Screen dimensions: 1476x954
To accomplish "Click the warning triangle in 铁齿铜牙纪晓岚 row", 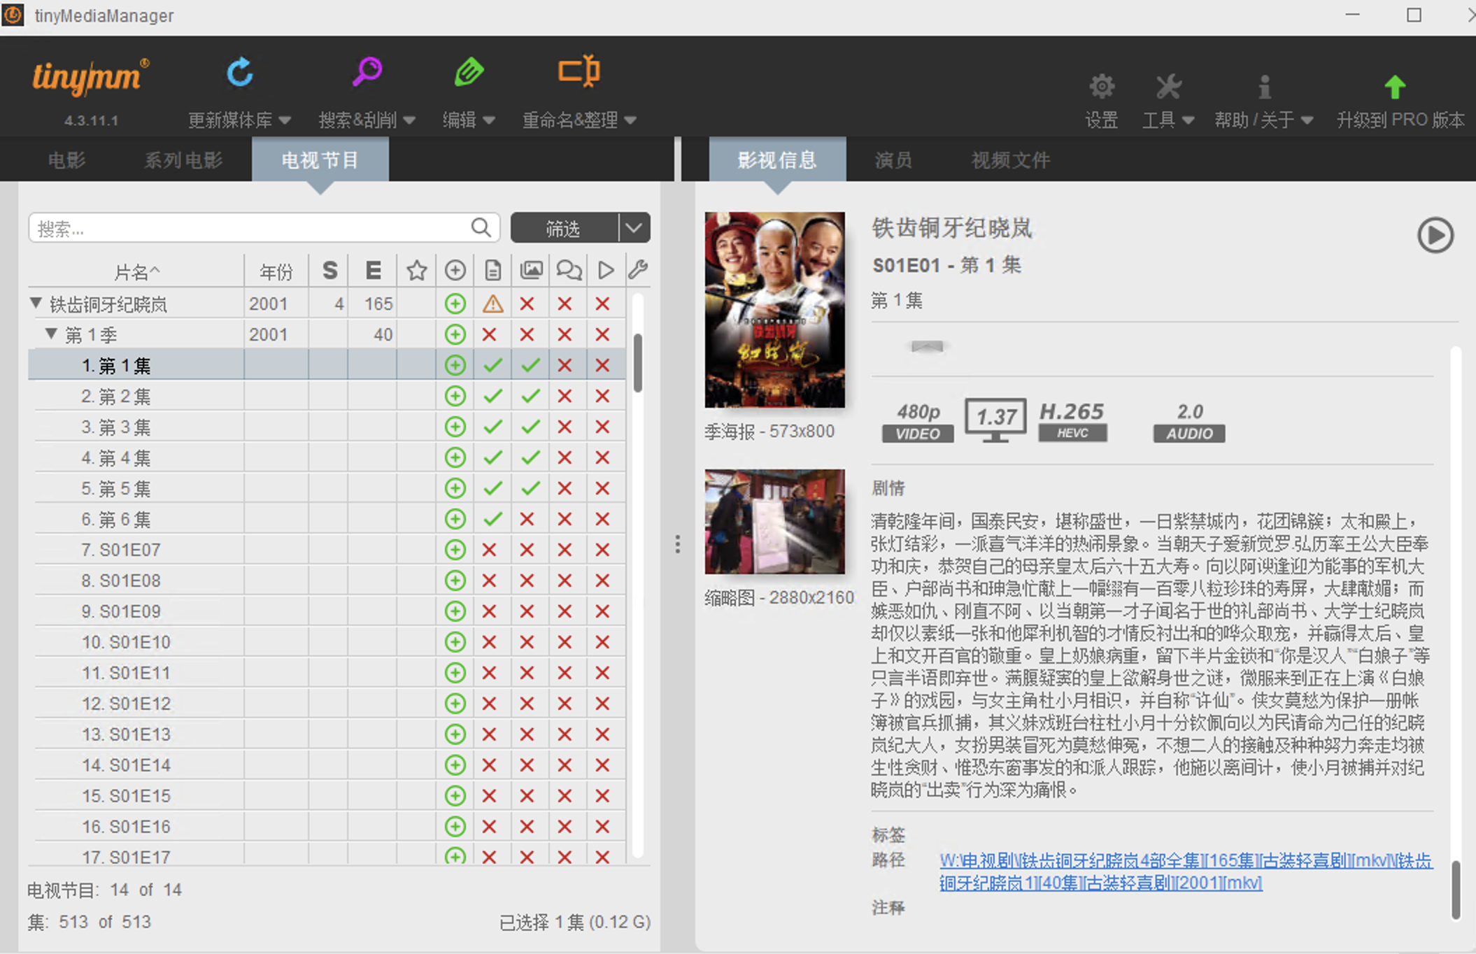I will 492,304.
